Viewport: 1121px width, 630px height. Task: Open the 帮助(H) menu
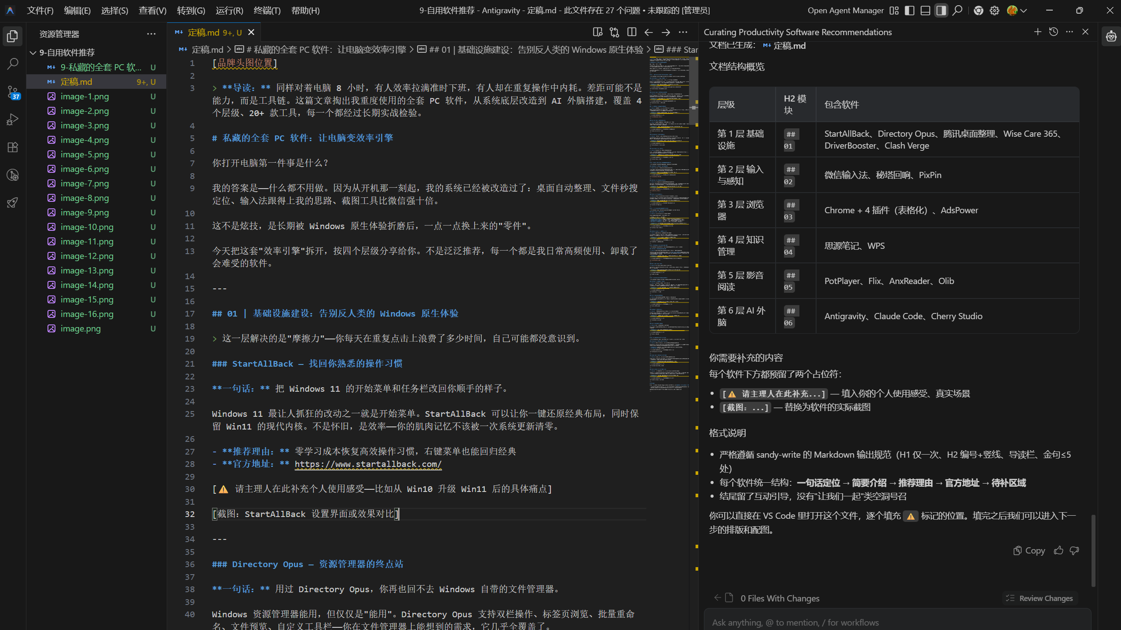tap(305, 11)
